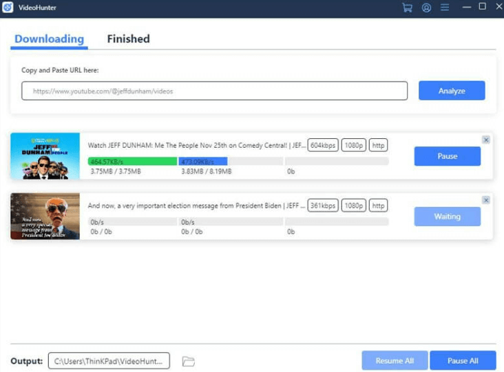Click the Analyze button
This screenshot has height=372, width=504.
(452, 91)
